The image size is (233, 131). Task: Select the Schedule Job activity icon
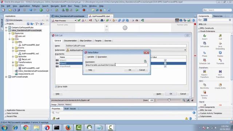click(x=205, y=60)
